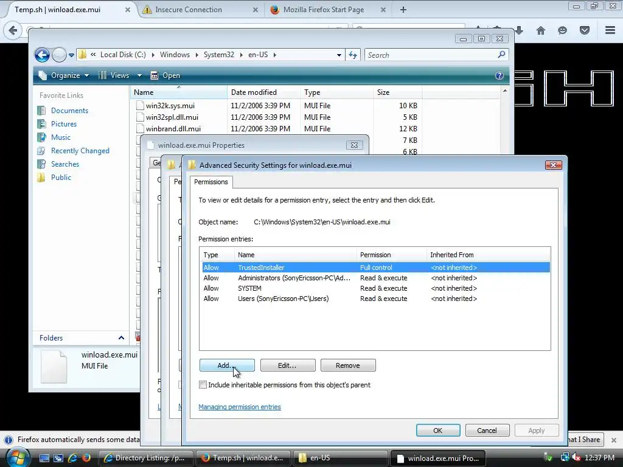
Task: Expand the arrow after Local Disk (C:)
Action: [x=153, y=55]
